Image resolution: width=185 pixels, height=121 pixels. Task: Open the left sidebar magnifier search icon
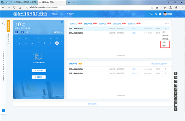[x=3, y=24]
